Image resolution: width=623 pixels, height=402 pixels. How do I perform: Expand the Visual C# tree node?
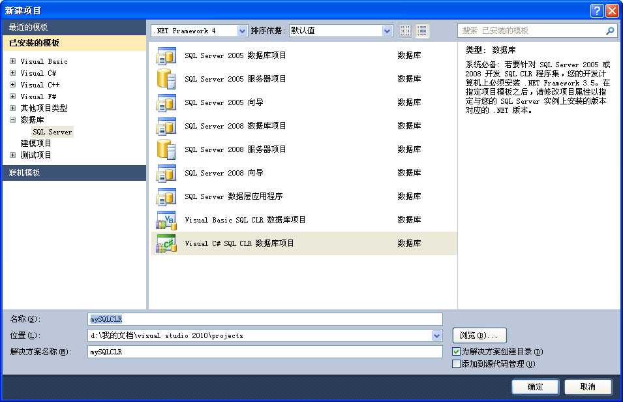coord(12,73)
